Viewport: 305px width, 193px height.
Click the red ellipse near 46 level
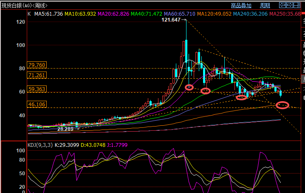click(282, 105)
